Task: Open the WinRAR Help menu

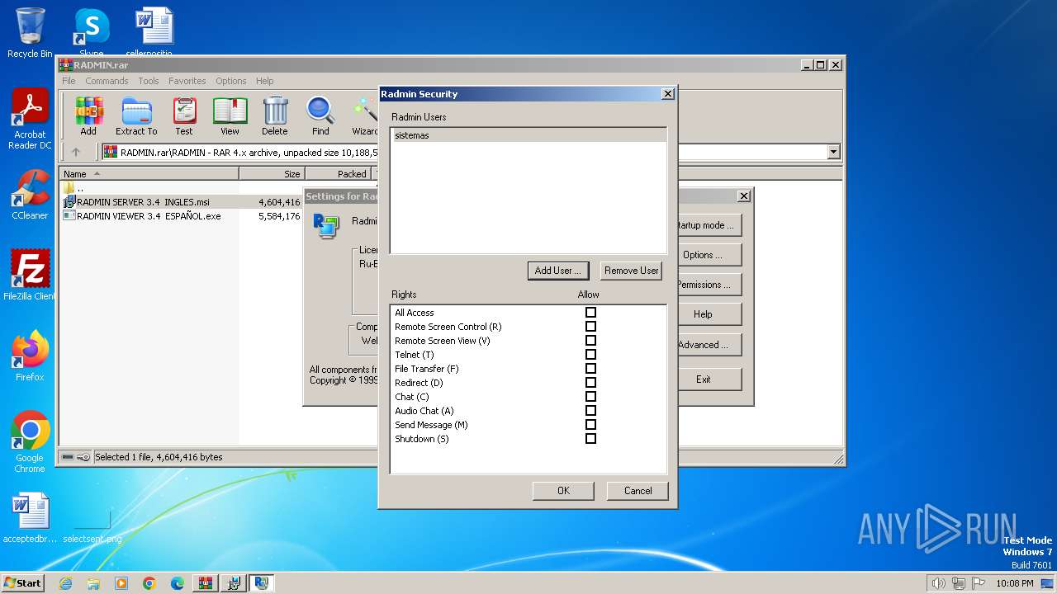Action: click(x=264, y=81)
